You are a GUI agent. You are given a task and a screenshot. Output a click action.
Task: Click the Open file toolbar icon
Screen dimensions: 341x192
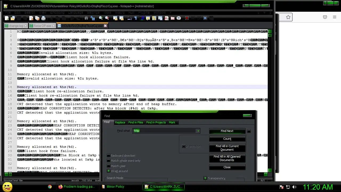[13, 18]
